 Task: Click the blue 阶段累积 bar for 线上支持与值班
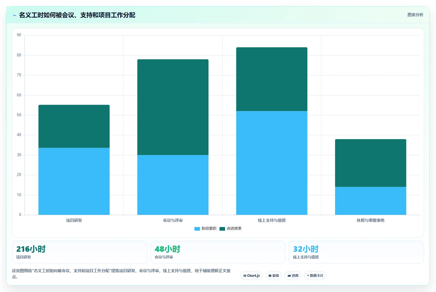[272, 163]
